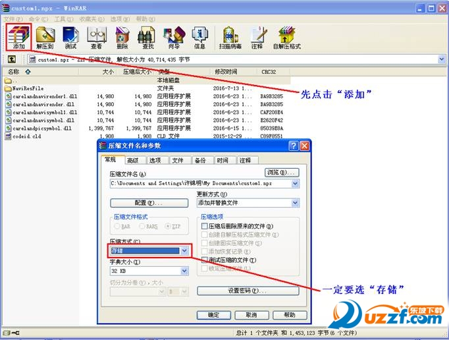Open the 文件 menu in the menu bar

[13, 19]
